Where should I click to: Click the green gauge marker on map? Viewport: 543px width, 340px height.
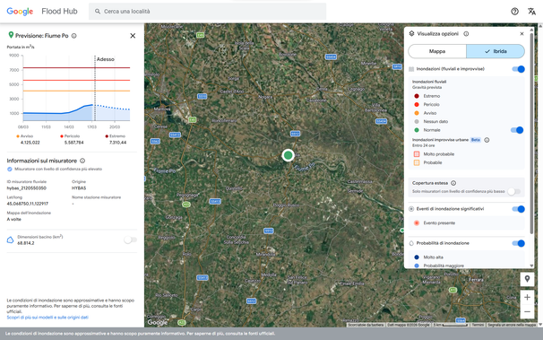point(288,155)
